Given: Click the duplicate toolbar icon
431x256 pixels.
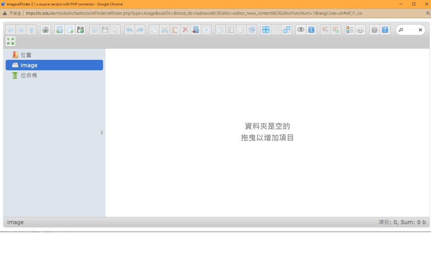Looking at the screenshot, I should click(220, 30).
